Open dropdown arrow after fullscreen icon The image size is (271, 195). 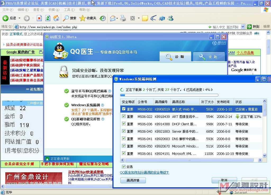pyautogui.click(x=139, y=18)
